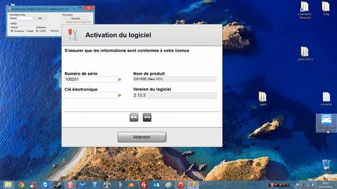Open the screenshots Raccourci desktop folder
Image resolution: width=337 pixels, height=189 pixels.
(x=305, y=10)
